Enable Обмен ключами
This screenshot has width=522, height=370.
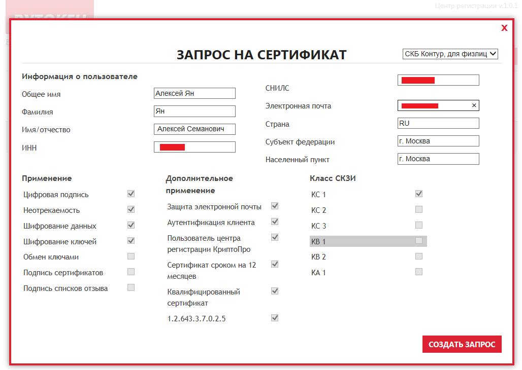tap(130, 256)
